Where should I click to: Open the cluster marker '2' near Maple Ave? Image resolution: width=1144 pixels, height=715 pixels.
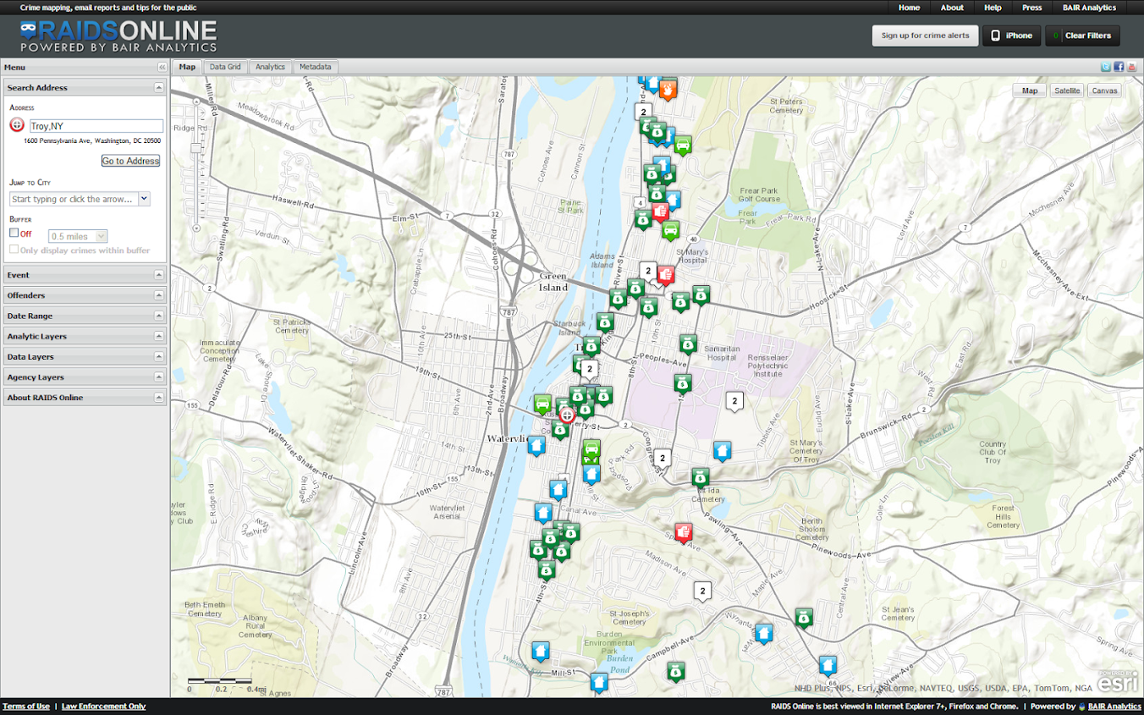[701, 591]
